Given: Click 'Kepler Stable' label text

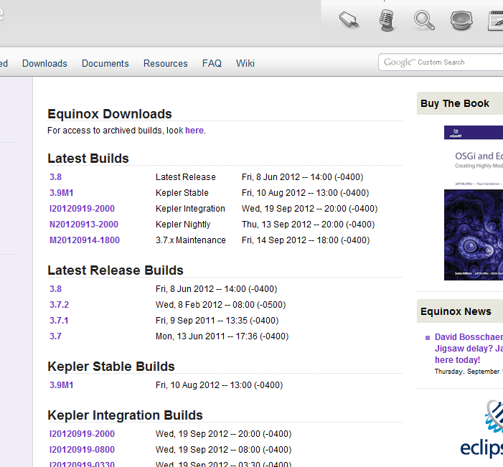Looking at the screenshot, I should [x=182, y=193].
